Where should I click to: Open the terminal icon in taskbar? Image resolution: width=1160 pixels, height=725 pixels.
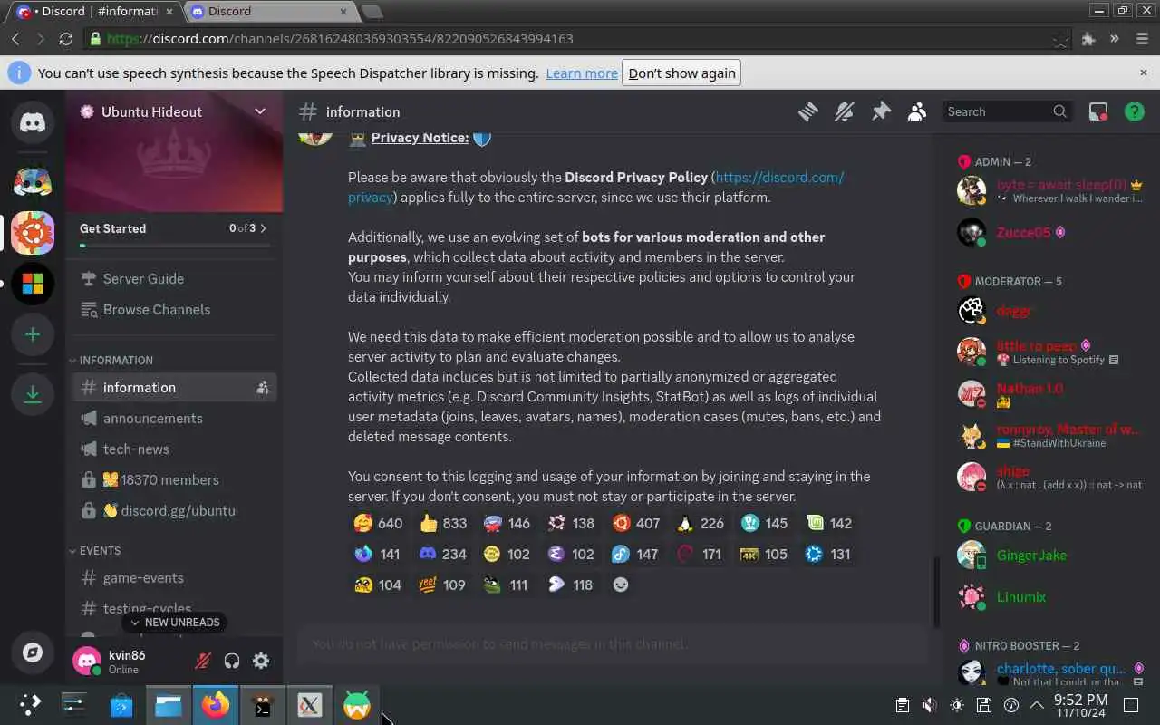click(263, 705)
